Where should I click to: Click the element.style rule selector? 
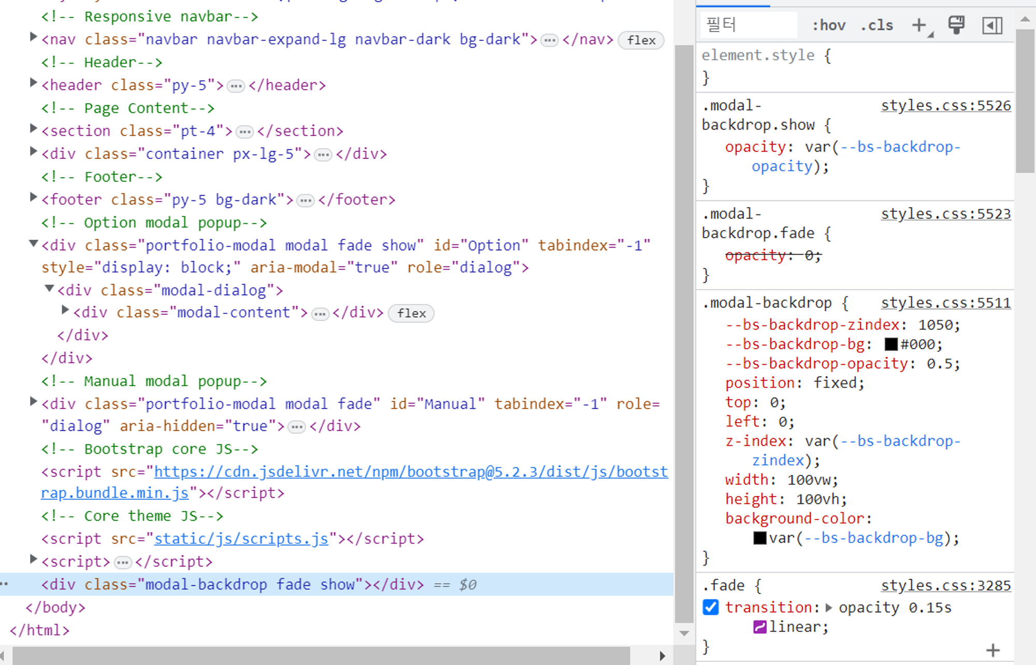(x=758, y=55)
